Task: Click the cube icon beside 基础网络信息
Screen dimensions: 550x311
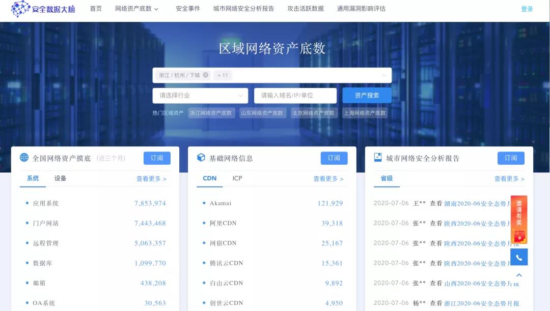Action: (201, 158)
